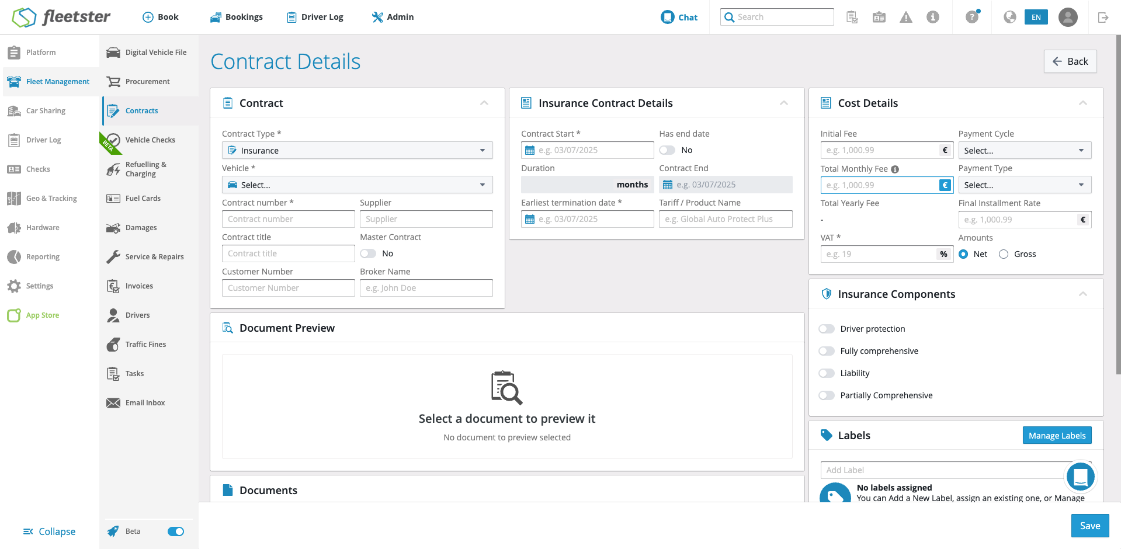This screenshot has width=1121, height=549.
Task: Open the Chat panel from header
Action: (x=679, y=17)
